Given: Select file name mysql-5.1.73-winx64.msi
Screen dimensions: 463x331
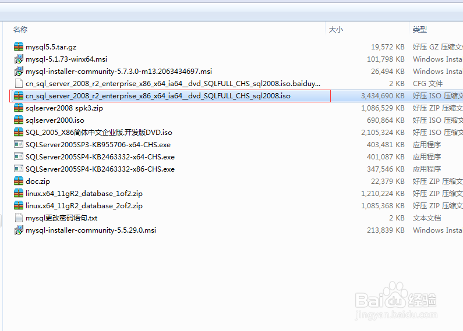Looking at the screenshot, I should pyautogui.click(x=66, y=59).
